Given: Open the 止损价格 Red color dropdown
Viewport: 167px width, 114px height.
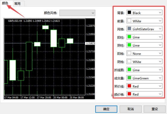Looking at the screenshot, I should 144,94.
